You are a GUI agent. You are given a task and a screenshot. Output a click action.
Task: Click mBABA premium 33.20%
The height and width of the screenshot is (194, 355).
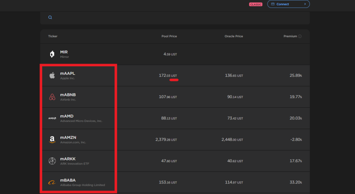(x=296, y=182)
